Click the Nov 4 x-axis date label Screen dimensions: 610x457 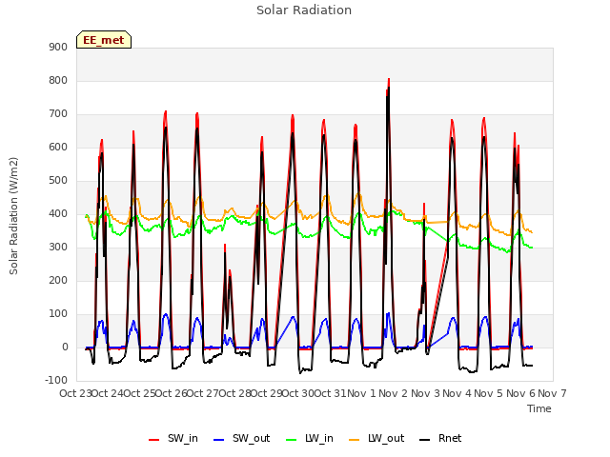coord(457,393)
